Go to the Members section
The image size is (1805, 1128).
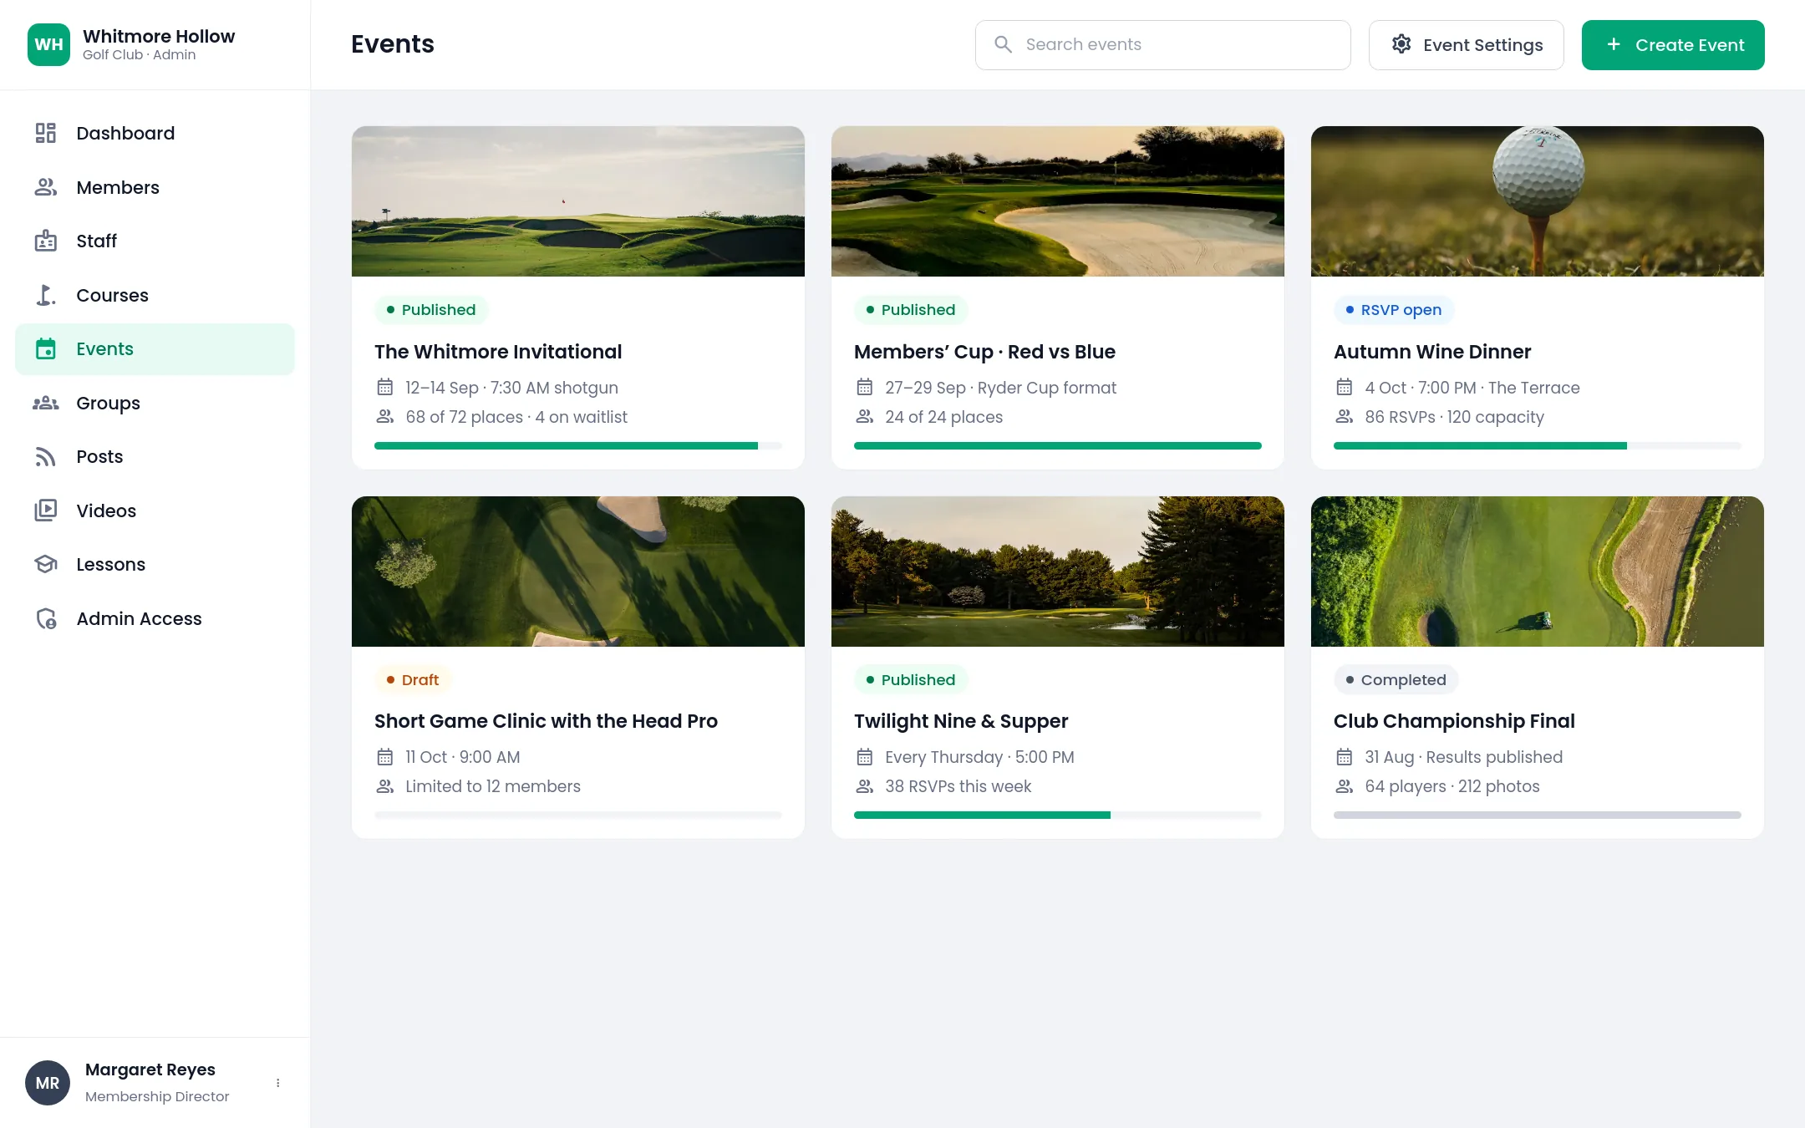click(155, 187)
